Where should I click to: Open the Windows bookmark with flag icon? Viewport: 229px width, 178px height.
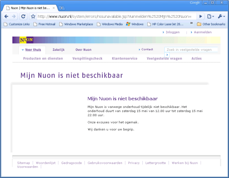(x=135, y=24)
